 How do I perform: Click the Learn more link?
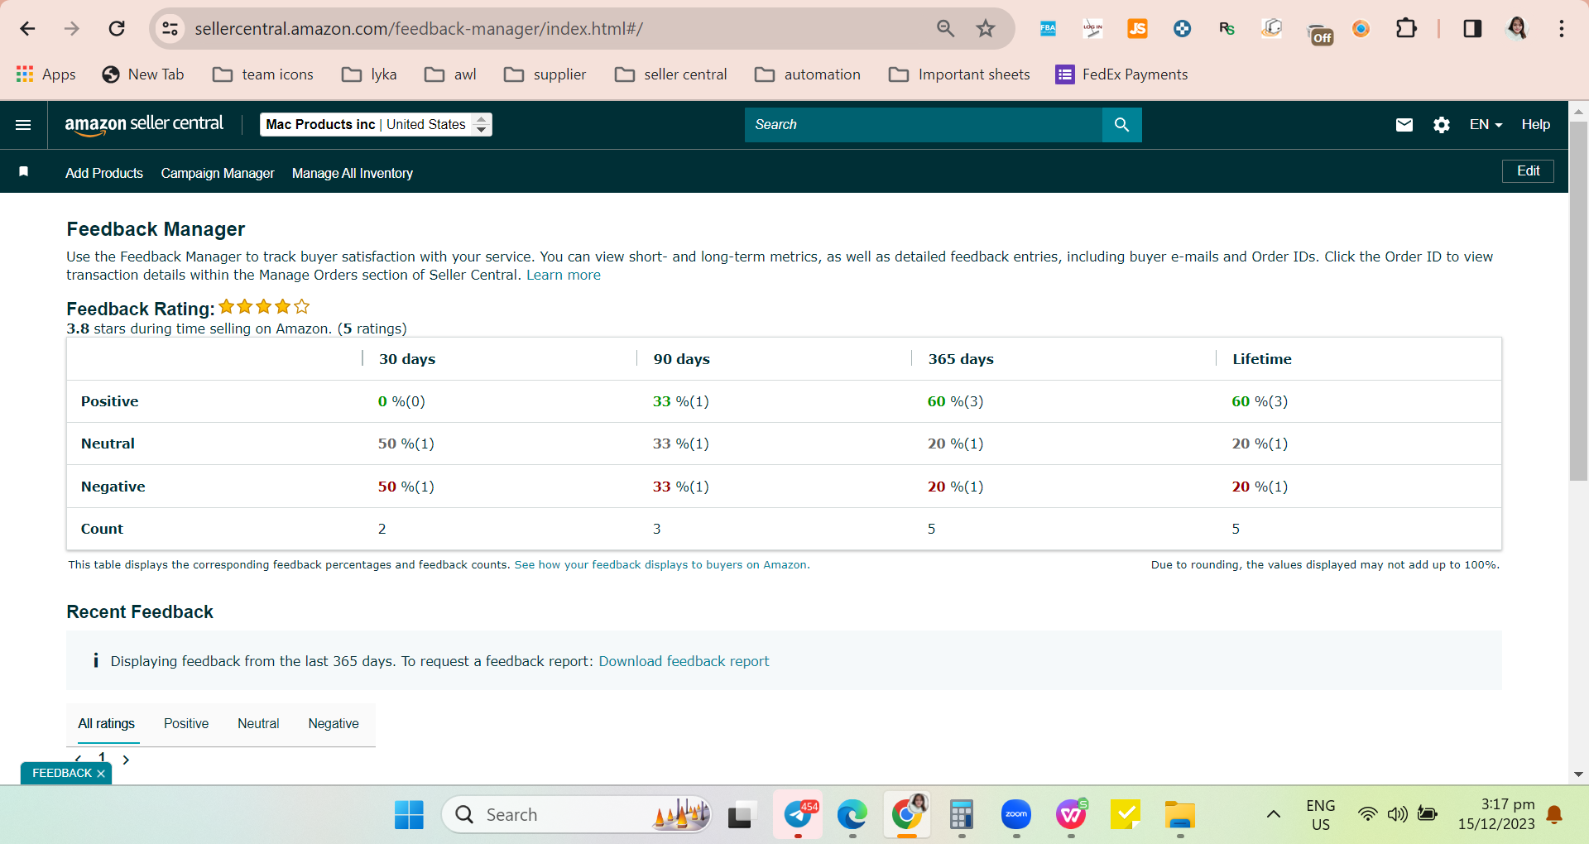(x=564, y=276)
